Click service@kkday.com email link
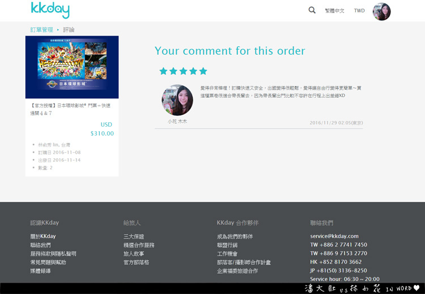Image resolution: width=425 pixels, height=294 pixels. click(x=334, y=236)
